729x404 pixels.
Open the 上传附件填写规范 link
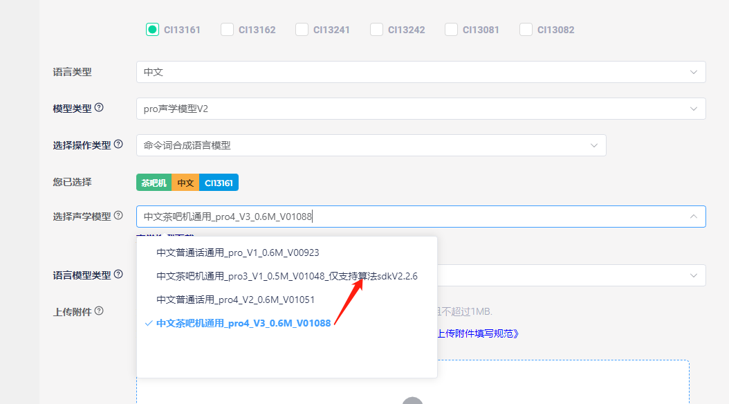(x=477, y=333)
